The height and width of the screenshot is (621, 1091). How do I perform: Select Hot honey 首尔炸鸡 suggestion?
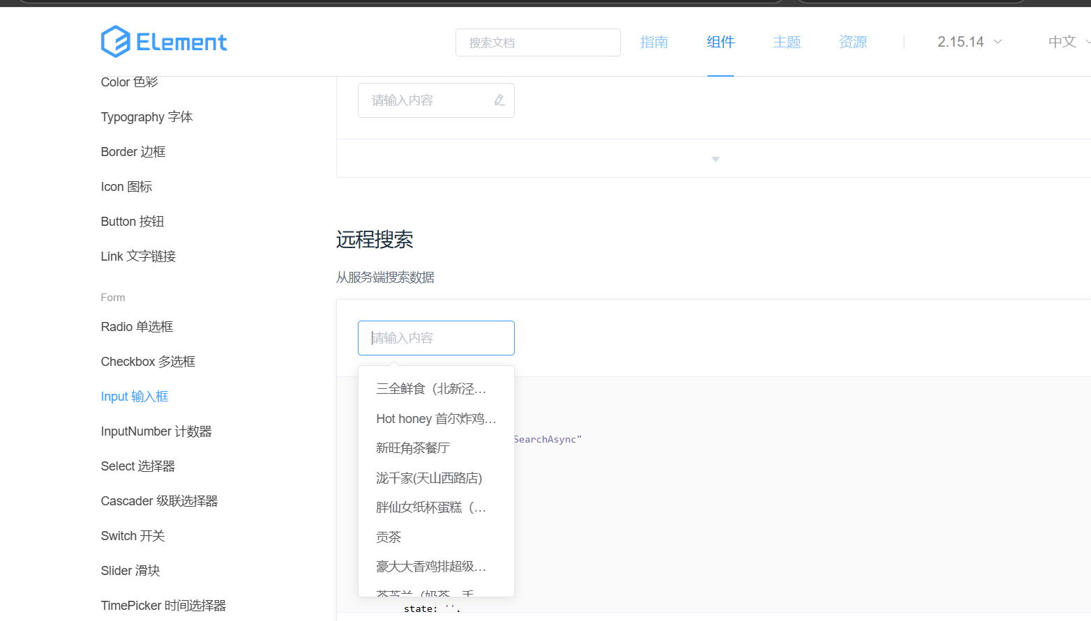435,418
